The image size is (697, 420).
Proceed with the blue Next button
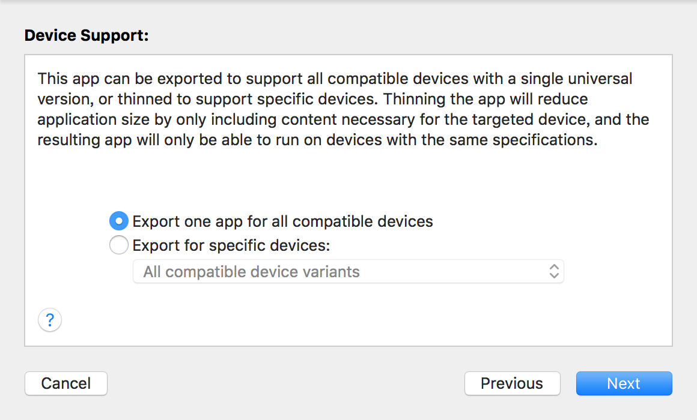(x=624, y=383)
